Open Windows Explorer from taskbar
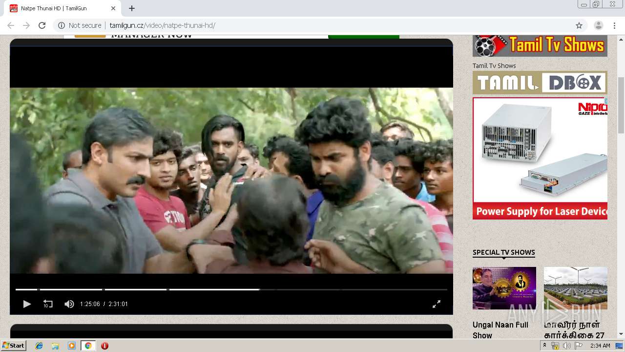 (x=55, y=346)
